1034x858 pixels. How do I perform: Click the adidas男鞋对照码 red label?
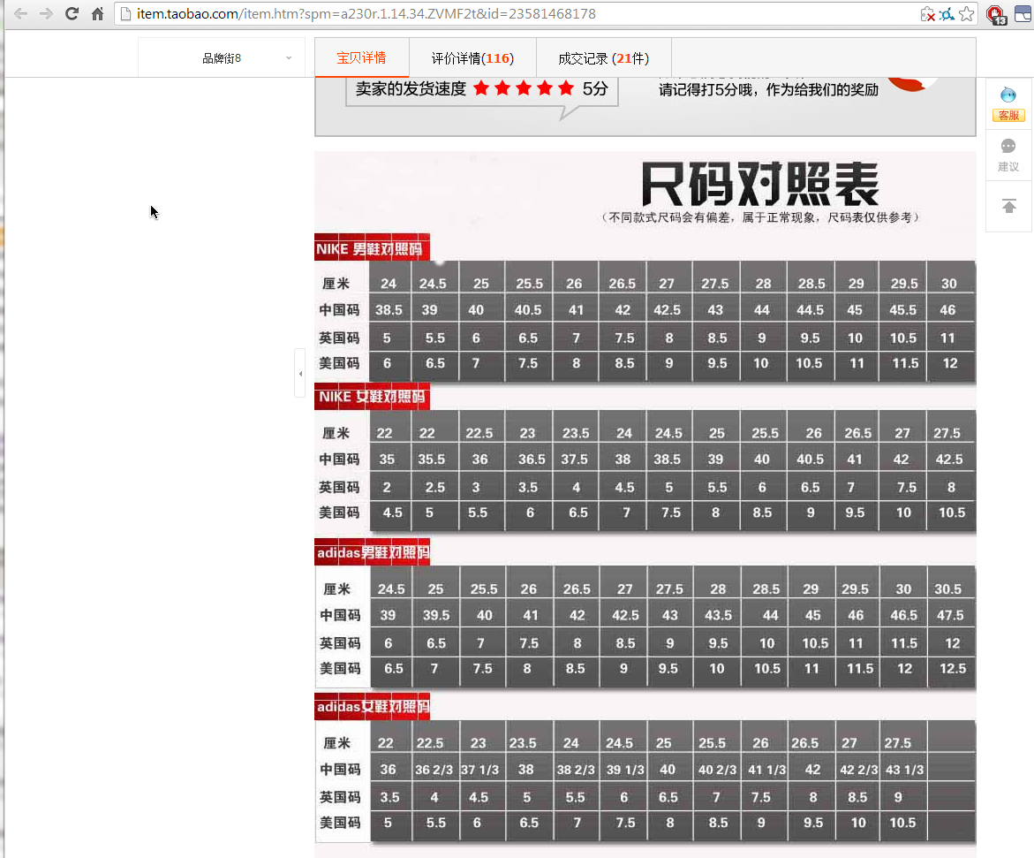click(372, 551)
